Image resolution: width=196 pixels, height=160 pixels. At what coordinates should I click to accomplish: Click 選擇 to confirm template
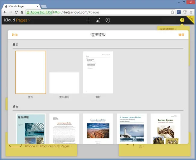[x=181, y=35]
